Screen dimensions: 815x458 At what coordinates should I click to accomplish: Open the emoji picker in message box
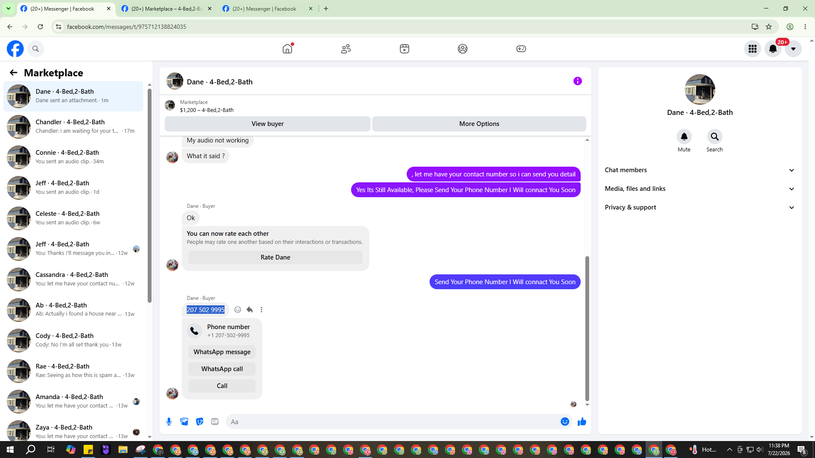click(x=565, y=422)
